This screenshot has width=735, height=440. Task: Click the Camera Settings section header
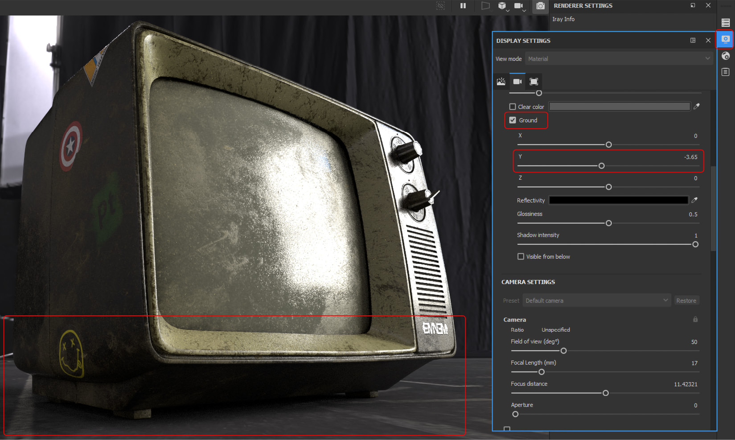click(x=528, y=282)
